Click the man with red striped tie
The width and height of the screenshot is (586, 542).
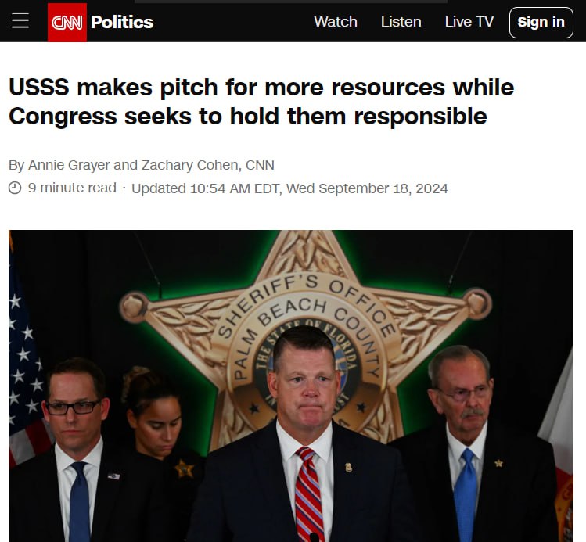pos(304,437)
